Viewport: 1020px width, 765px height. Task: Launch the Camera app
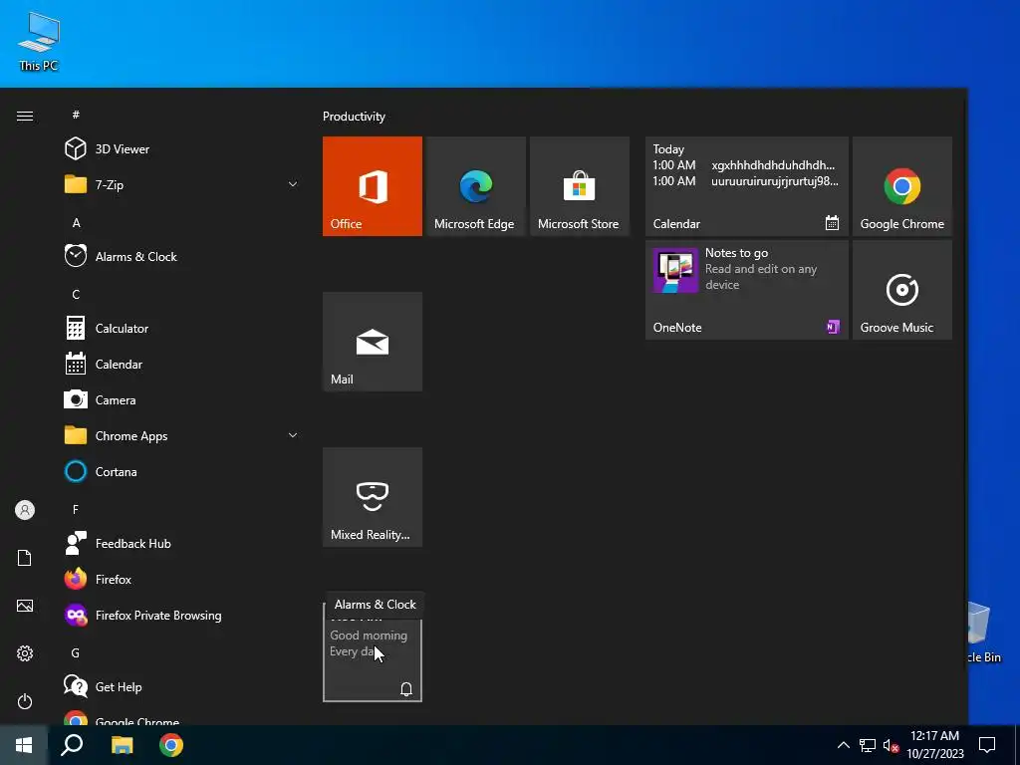181,400
